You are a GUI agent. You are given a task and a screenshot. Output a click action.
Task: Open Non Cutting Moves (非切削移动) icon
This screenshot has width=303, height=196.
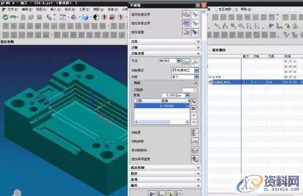click(x=194, y=151)
